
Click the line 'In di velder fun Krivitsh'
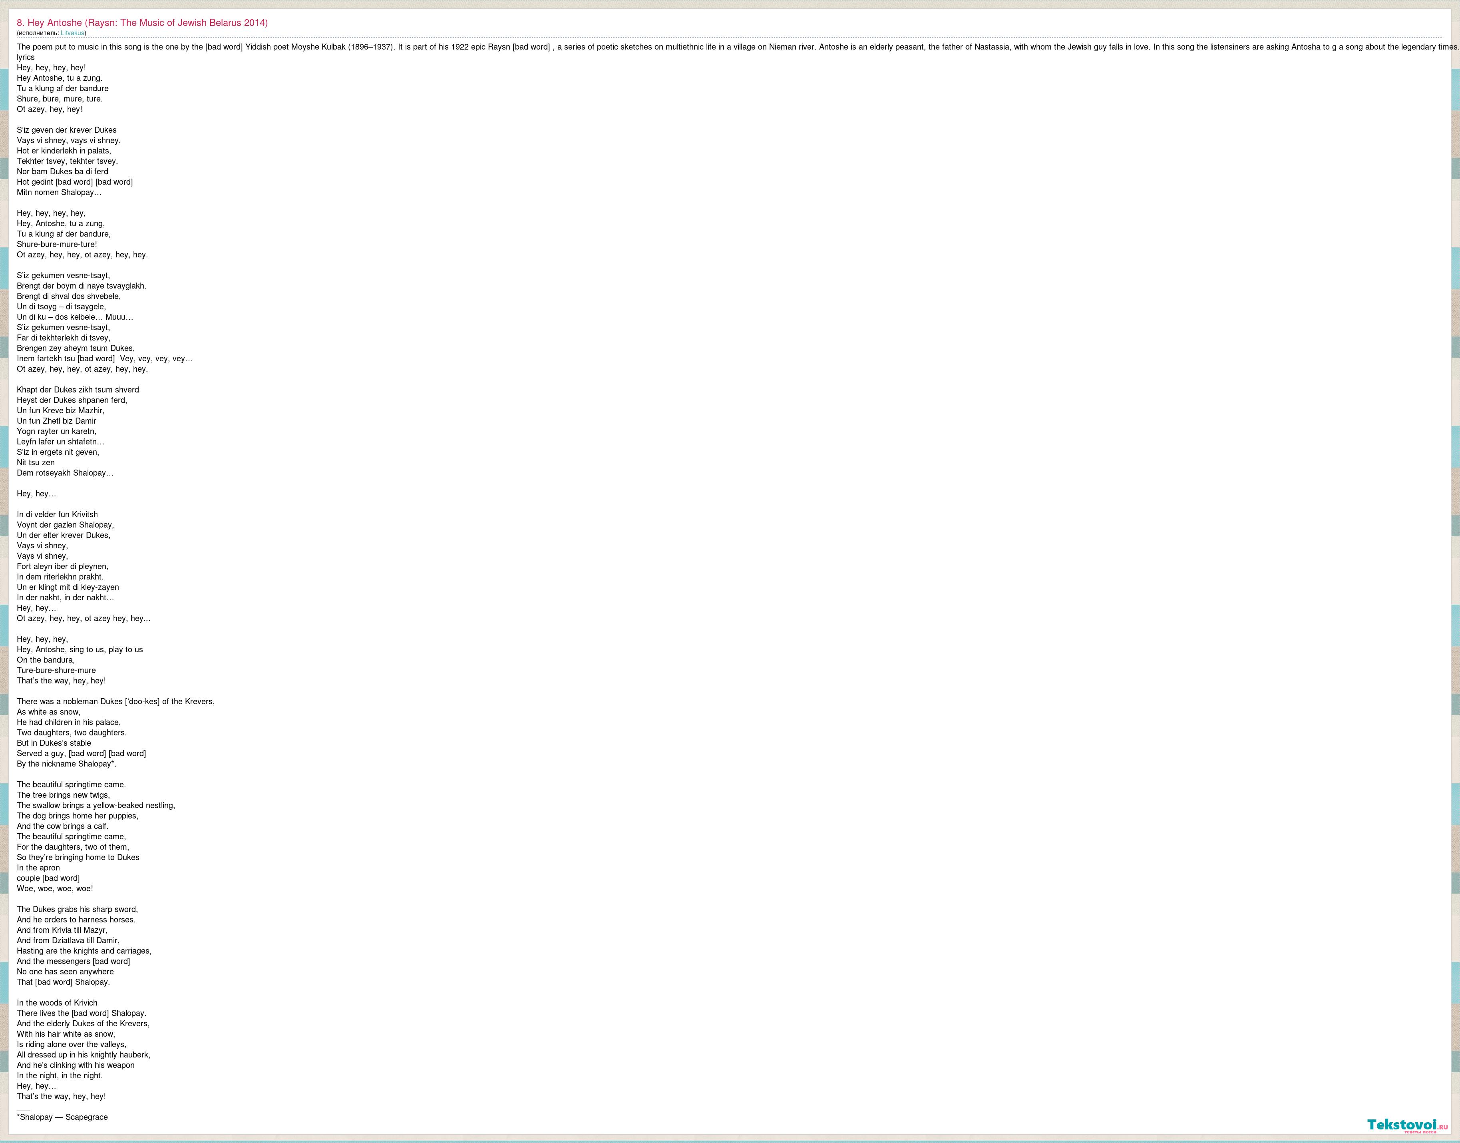(x=57, y=515)
